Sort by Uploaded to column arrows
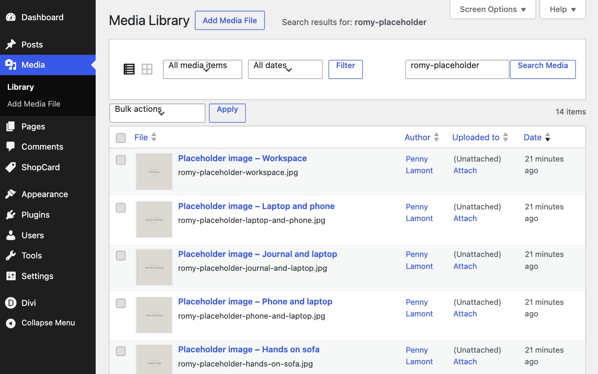 coord(505,137)
